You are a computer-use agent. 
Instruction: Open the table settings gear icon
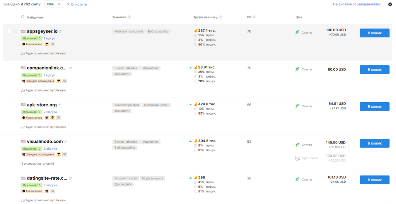(390, 4)
